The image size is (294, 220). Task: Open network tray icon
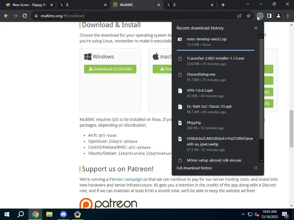point(250,214)
